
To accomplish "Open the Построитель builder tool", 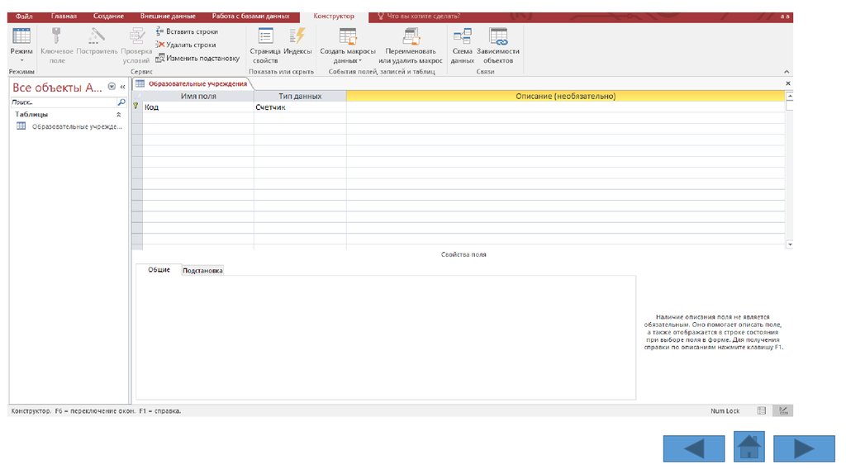I will [97, 37].
